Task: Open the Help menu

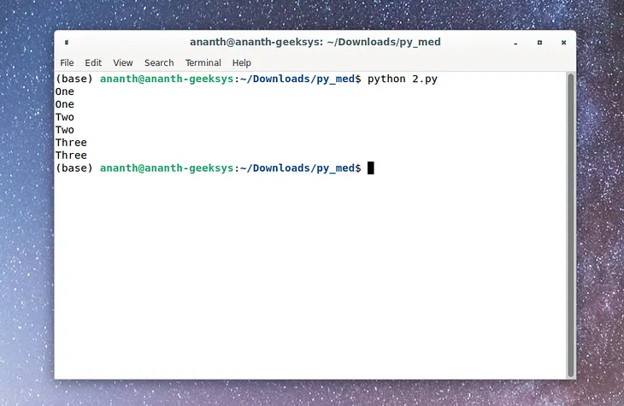Action: point(242,63)
